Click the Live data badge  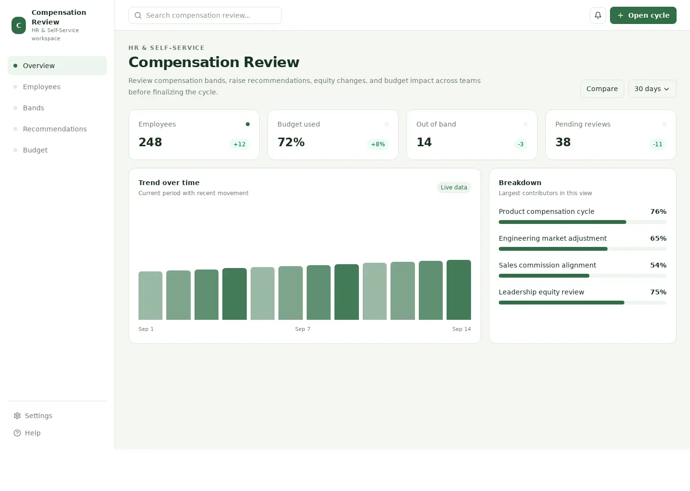point(454,187)
